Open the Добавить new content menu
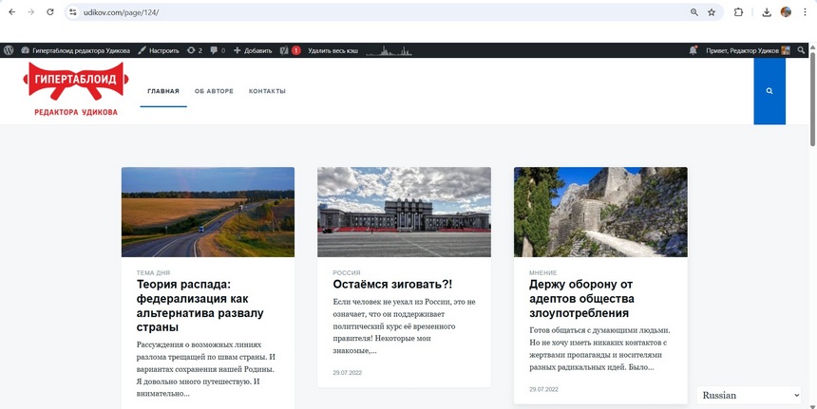This screenshot has height=409, width=817. 253,50
